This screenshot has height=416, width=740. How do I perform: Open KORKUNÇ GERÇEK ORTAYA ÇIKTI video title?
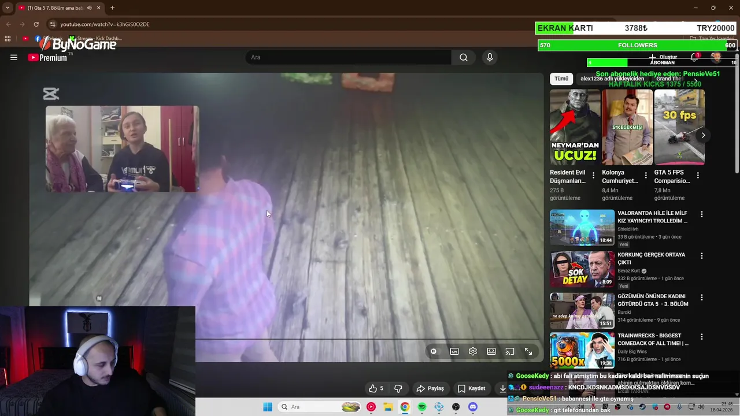tap(652, 258)
